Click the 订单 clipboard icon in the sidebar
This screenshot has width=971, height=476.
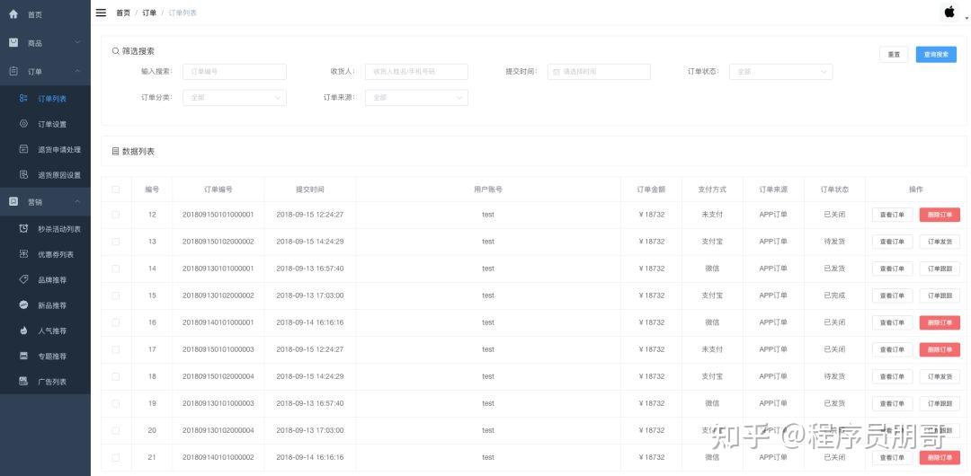(x=13, y=71)
